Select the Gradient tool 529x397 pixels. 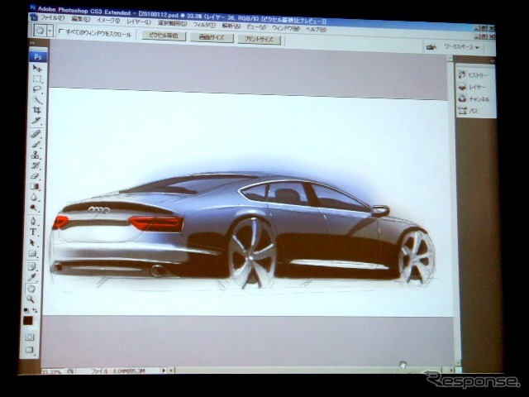pyautogui.click(x=34, y=186)
